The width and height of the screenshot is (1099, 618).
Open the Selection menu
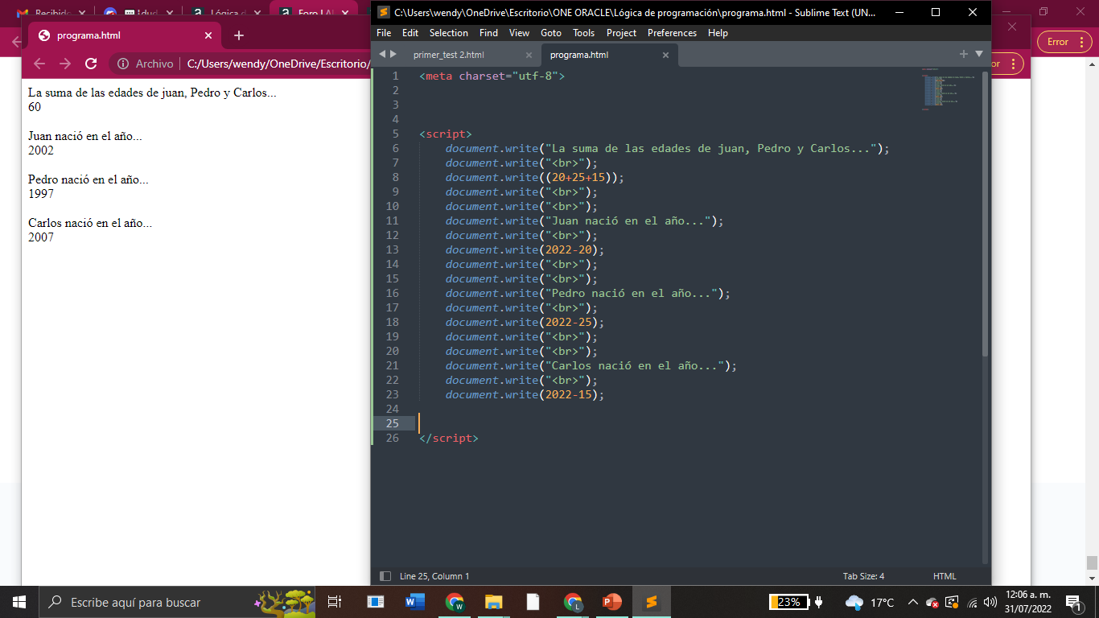pos(448,33)
